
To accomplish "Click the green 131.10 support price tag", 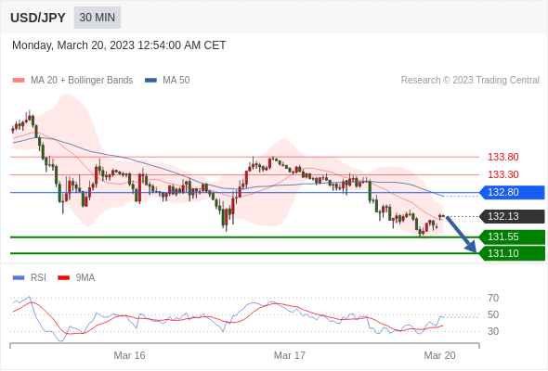I will pos(512,253).
